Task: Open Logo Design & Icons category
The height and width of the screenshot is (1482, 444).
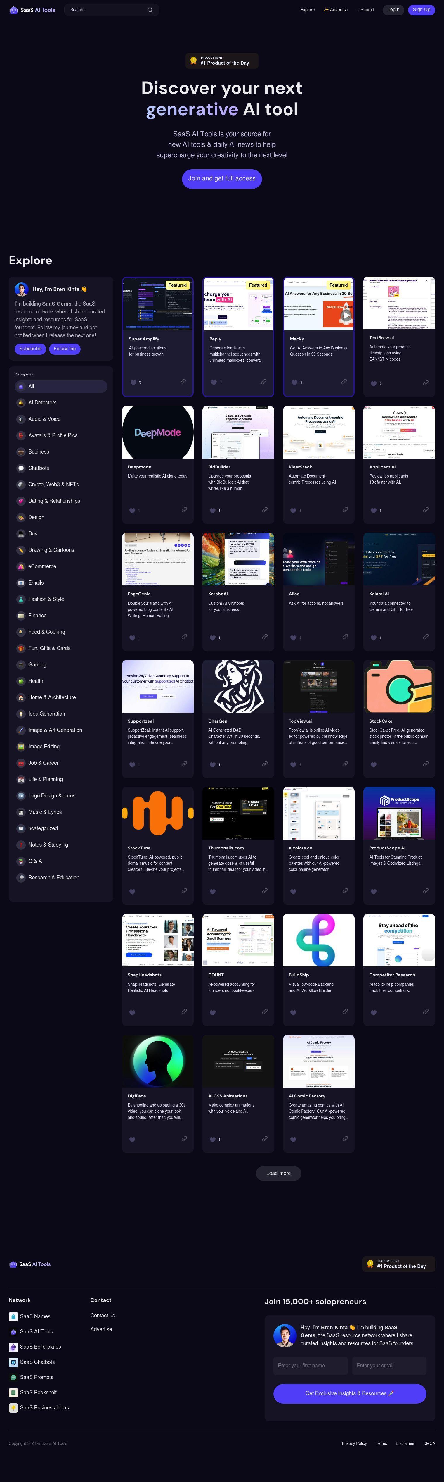Action: click(x=61, y=796)
